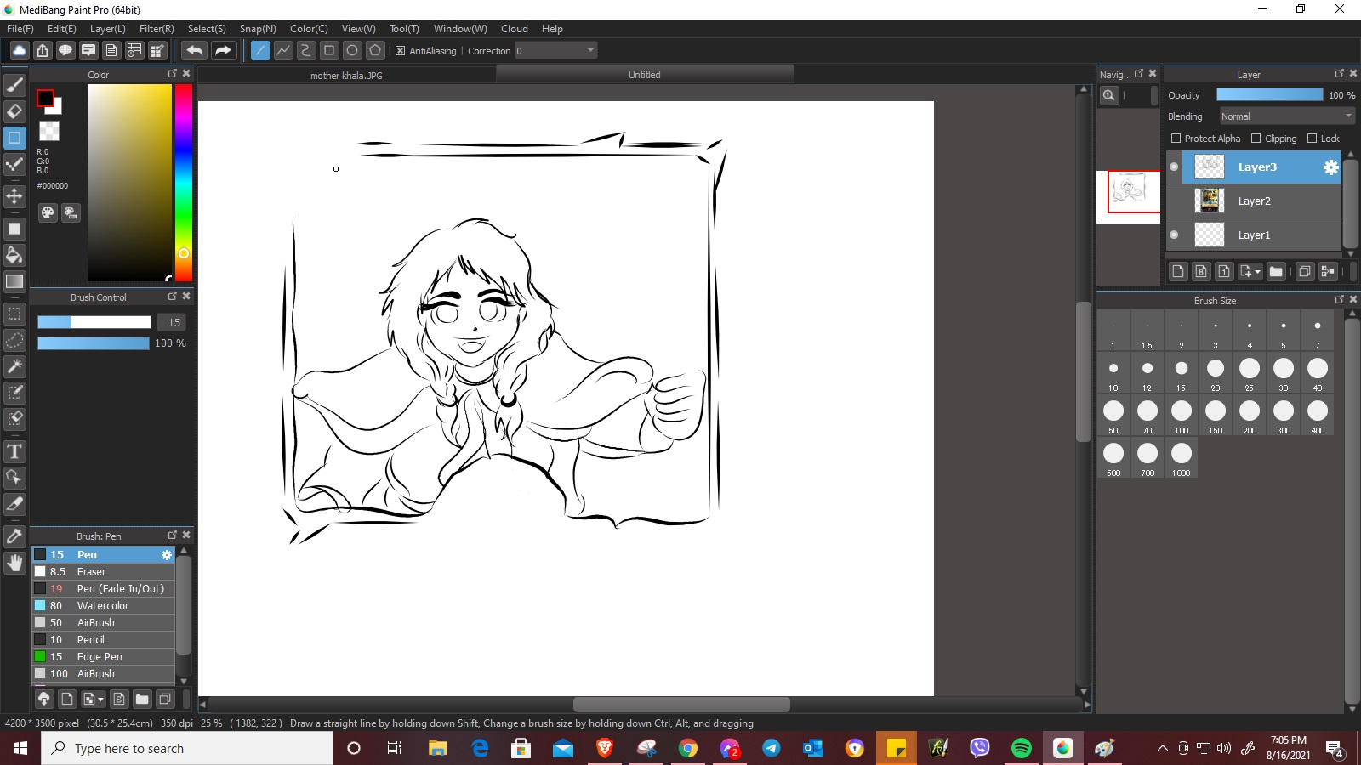This screenshot has height=765, width=1361.
Task: Select the black foreground color swatch
Action: [45, 99]
